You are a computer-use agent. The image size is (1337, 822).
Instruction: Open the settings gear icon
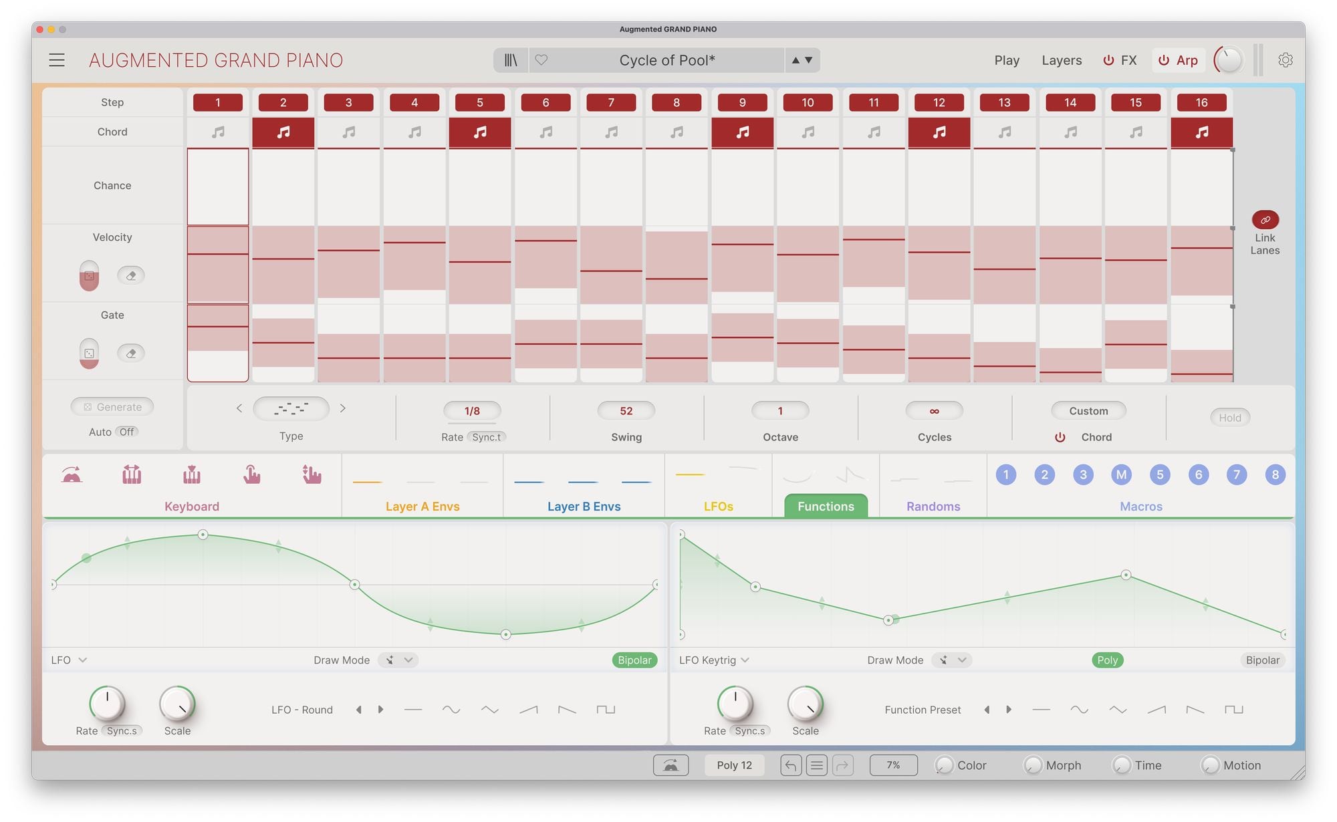tap(1285, 60)
